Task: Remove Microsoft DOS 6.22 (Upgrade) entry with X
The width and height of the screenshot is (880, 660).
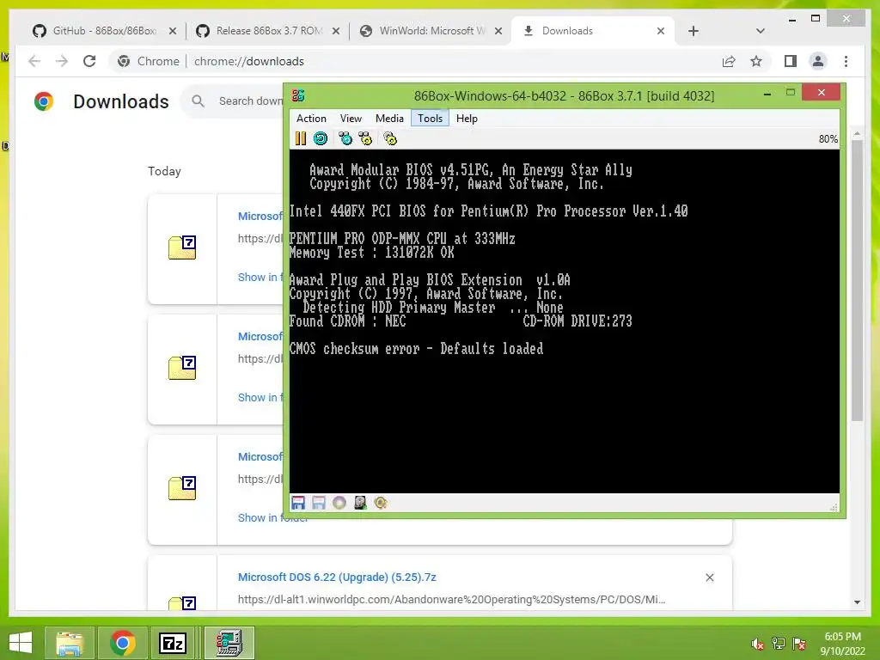Action: click(709, 577)
